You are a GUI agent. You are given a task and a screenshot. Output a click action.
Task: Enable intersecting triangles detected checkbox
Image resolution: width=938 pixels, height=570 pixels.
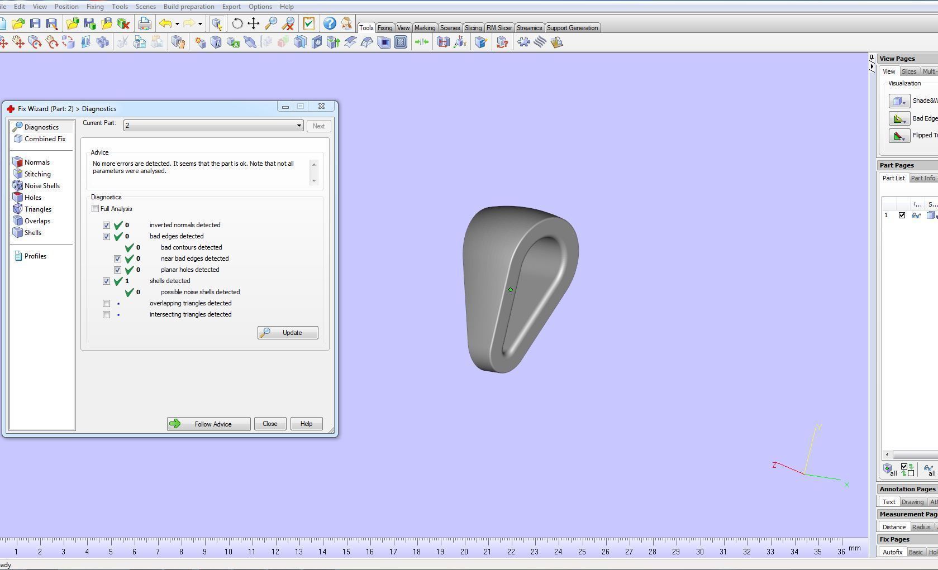(106, 315)
